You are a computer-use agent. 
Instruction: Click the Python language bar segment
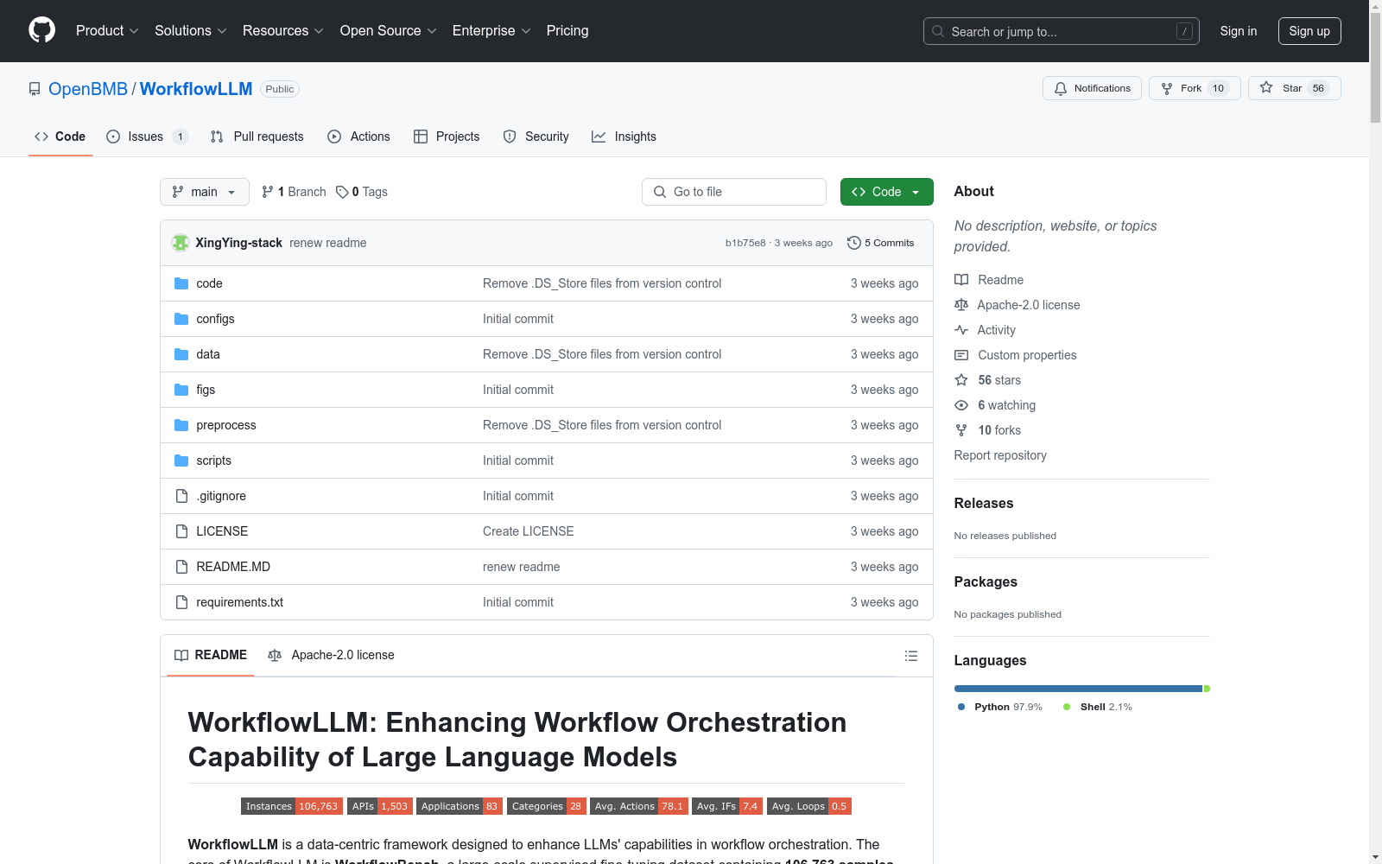pyautogui.click(x=1078, y=689)
